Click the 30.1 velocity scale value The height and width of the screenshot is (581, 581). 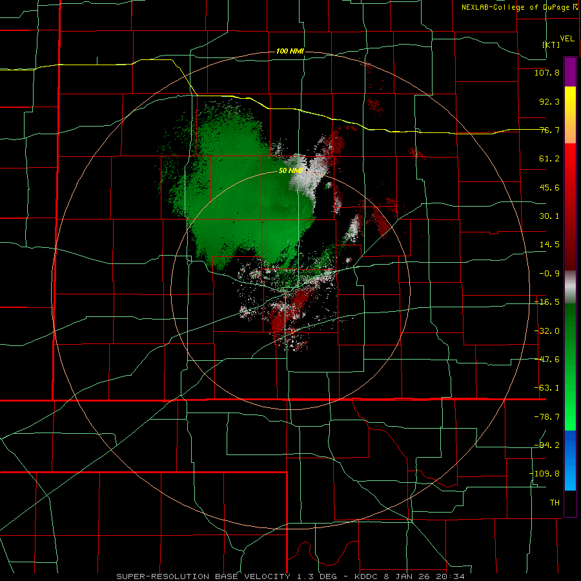click(549, 216)
